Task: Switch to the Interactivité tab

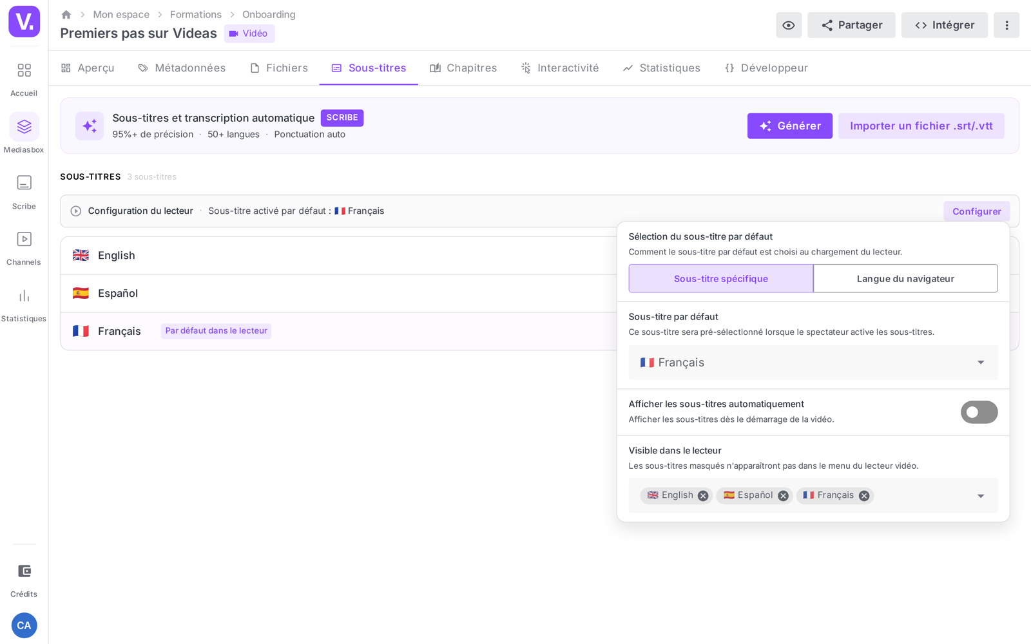Action: pos(560,68)
